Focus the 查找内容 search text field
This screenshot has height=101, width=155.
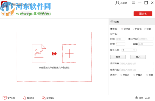pyautogui.click(x=137, y=63)
